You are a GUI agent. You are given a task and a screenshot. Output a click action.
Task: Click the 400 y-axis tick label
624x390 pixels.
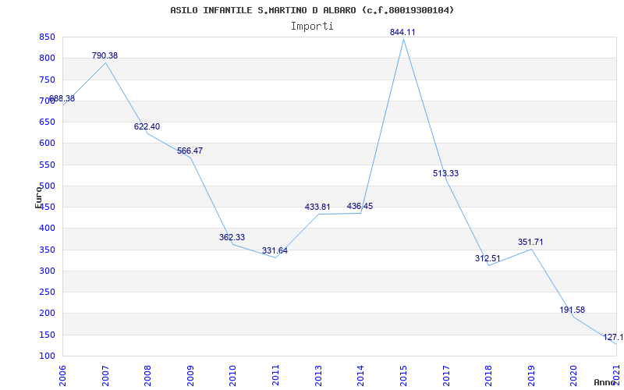click(x=47, y=229)
